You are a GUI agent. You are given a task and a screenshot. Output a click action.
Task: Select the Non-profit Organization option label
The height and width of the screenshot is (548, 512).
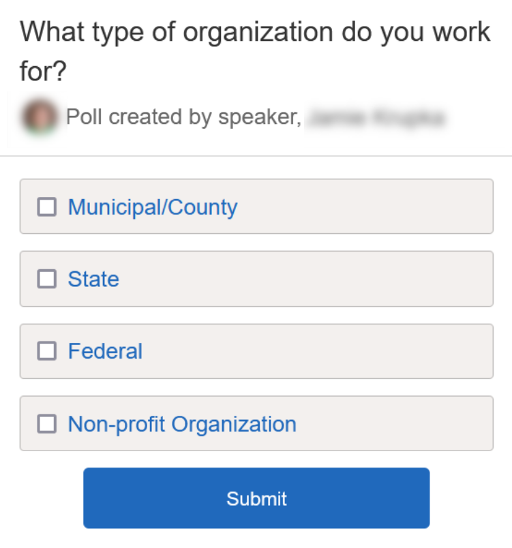coord(181,423)
